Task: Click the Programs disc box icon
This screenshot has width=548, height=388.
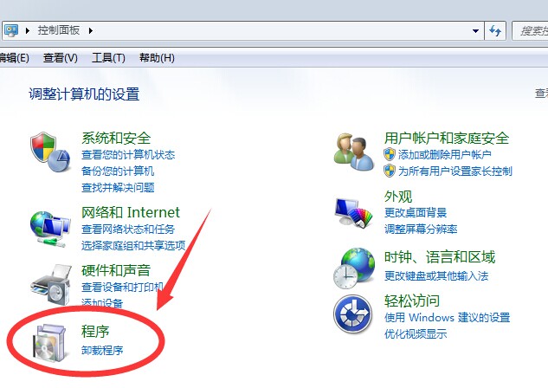Action: (x=49, y=343)
